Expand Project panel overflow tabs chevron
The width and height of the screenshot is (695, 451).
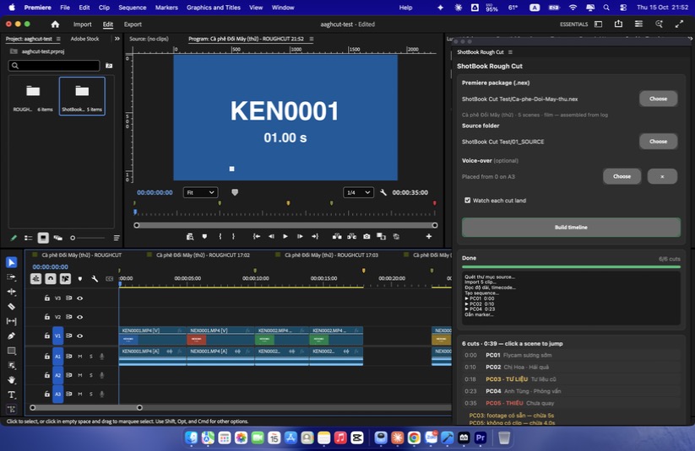(117, 39)
